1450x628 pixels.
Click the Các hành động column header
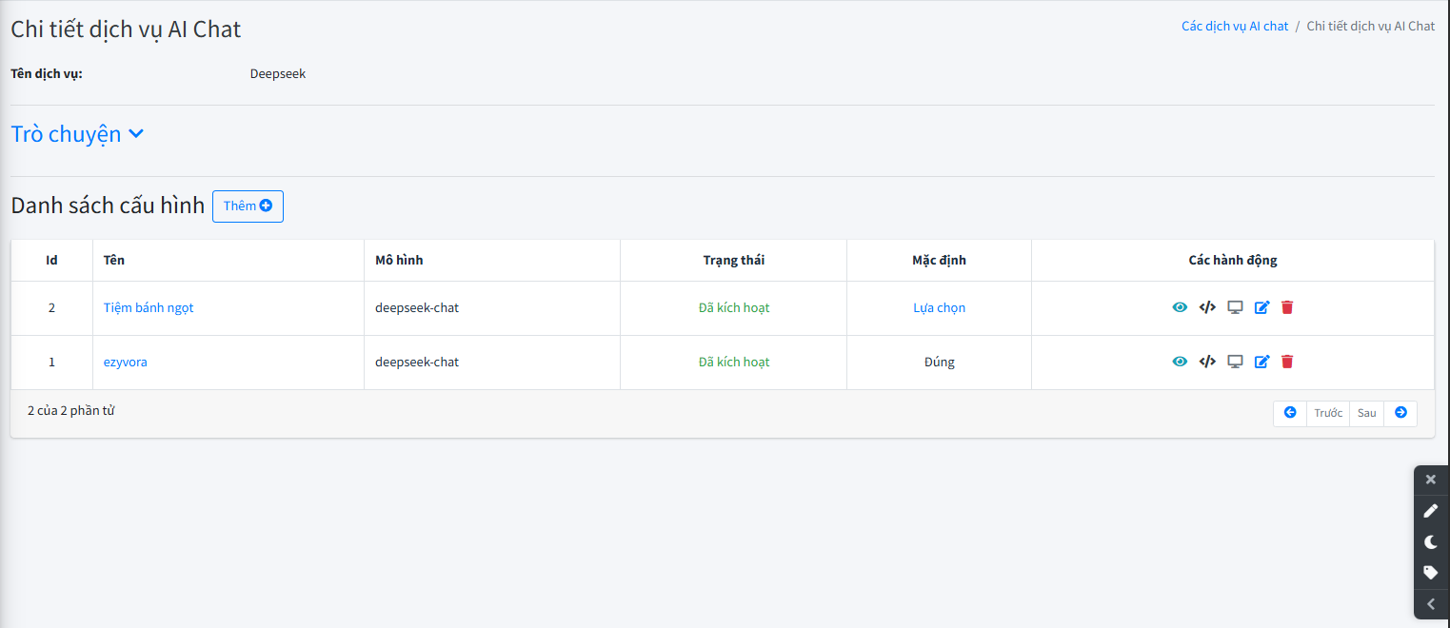pos(1233,260)
